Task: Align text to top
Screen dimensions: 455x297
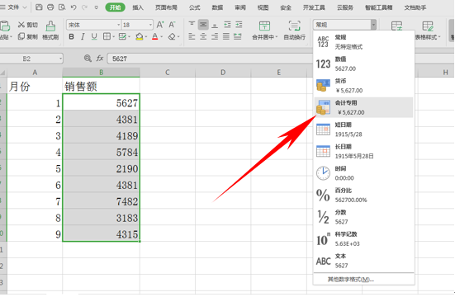Action: (x=192, y=25)
